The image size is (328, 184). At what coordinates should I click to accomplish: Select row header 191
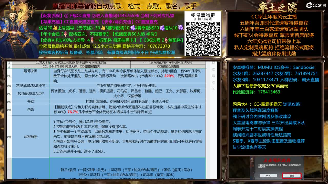tap(9, 86)
